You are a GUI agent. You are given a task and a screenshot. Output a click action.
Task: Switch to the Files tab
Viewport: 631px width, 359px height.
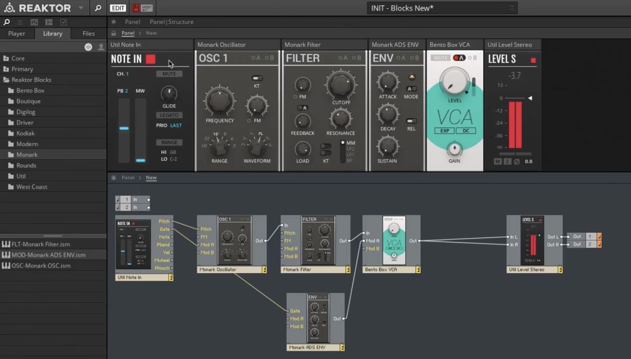pyautogui.click(x=89, y=33)
